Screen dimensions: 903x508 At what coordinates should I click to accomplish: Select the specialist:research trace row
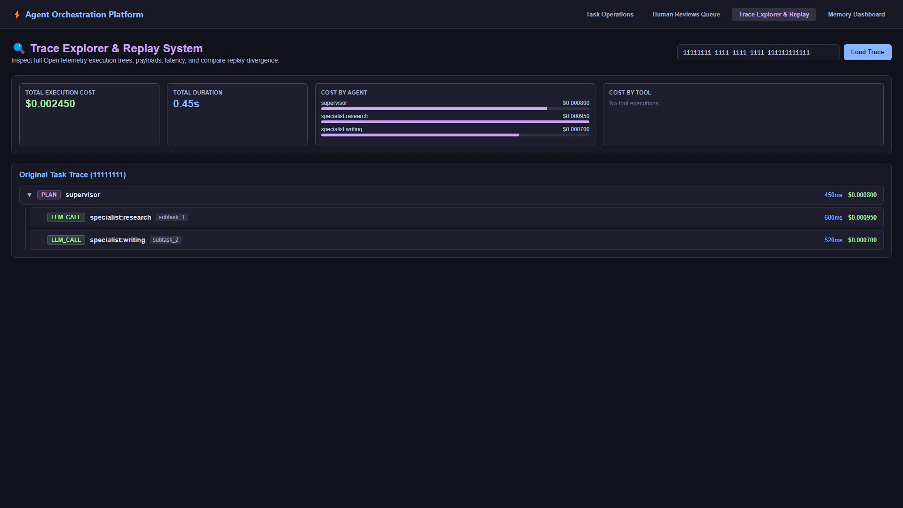click(x=456, y=217)
